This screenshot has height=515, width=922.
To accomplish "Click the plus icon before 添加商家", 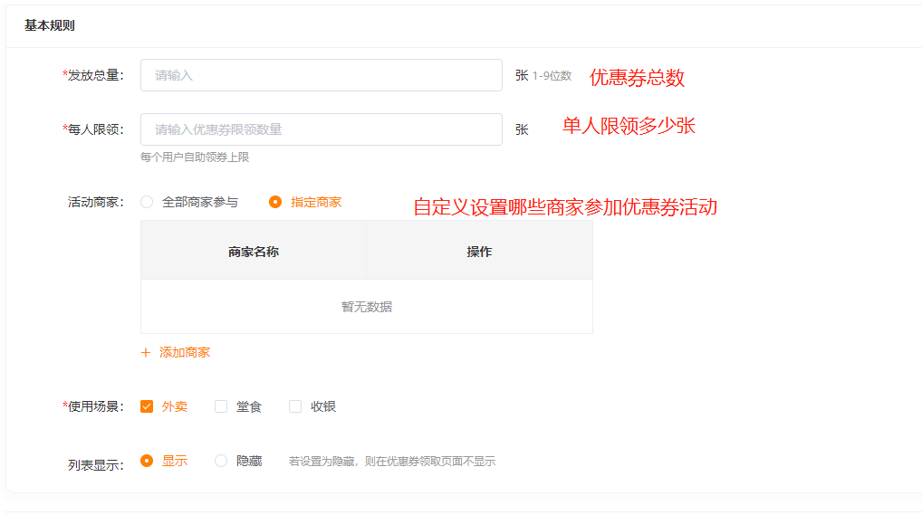I will point(146,353).
